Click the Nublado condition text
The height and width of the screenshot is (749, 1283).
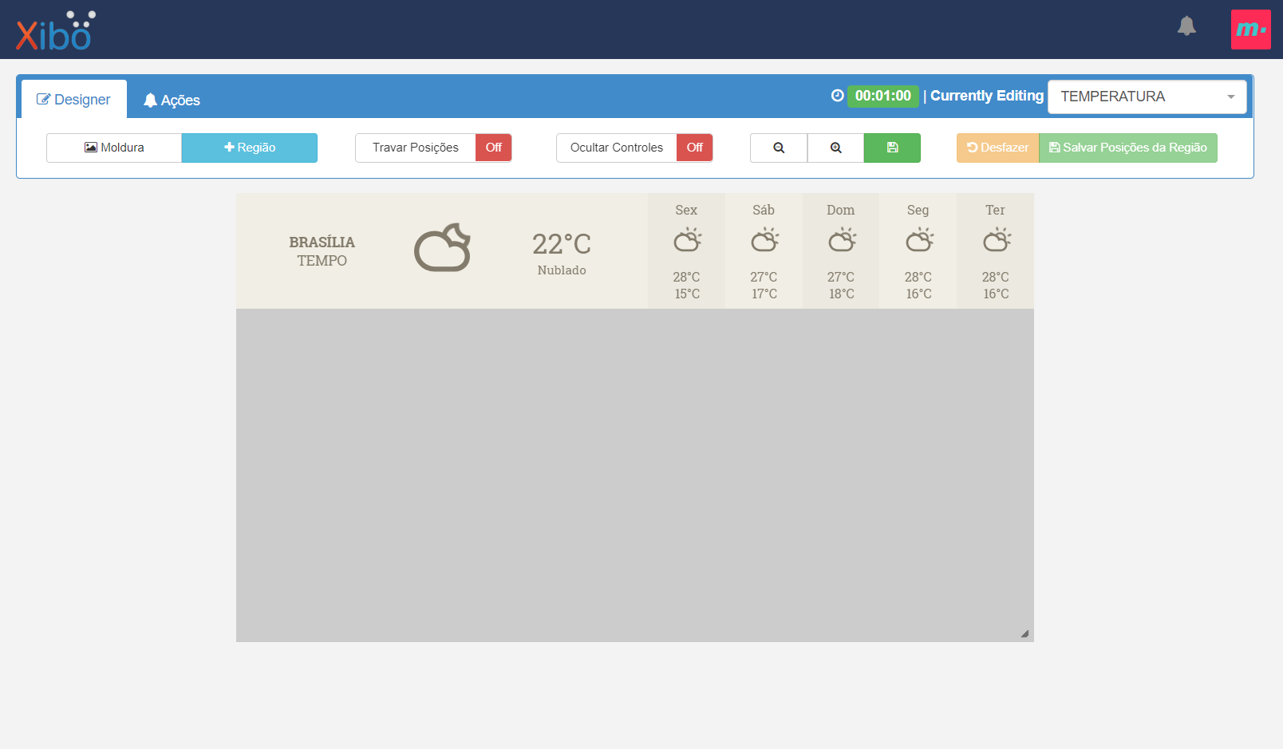click(x=562, y=270)
